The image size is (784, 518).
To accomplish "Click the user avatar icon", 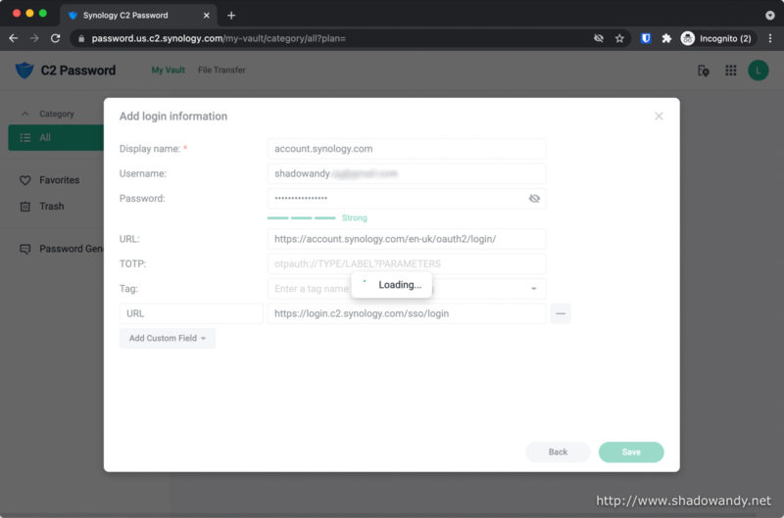I will click(758, 71).
